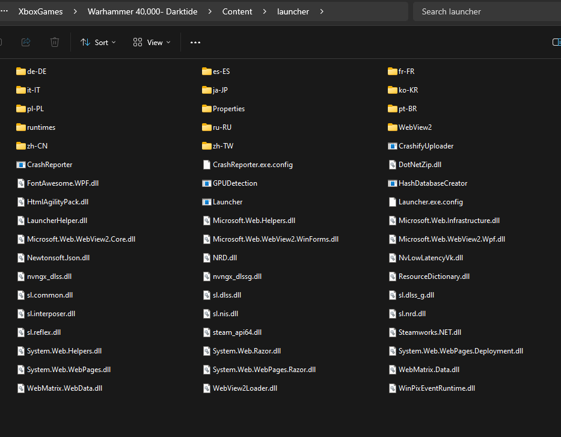The height and width of the screenshot is (437, 561).
Task: Select WebView2Loader.dll file icon
Action: (x=206, y=388)
